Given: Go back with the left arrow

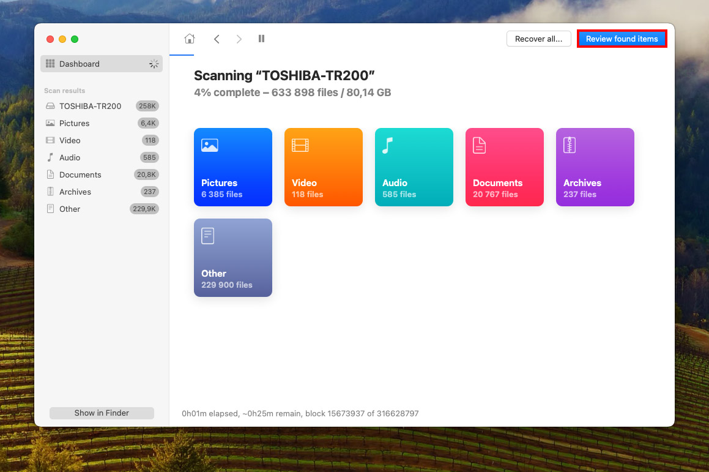Looking at the screenshot, I should (217, 39).
